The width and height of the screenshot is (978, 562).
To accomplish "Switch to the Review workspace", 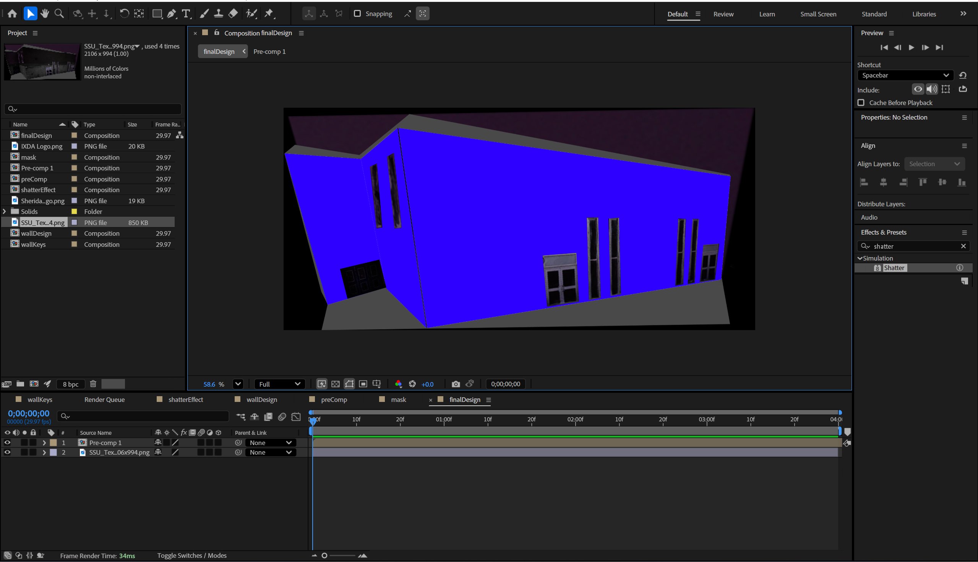I will [x=723, y=14].
